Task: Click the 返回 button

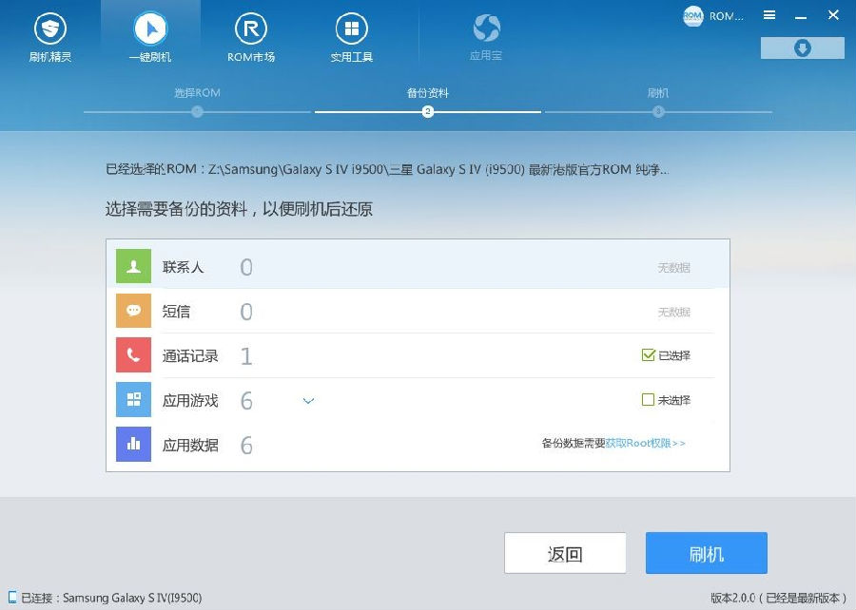Action: pyautogui.click(x=565, y=553)
